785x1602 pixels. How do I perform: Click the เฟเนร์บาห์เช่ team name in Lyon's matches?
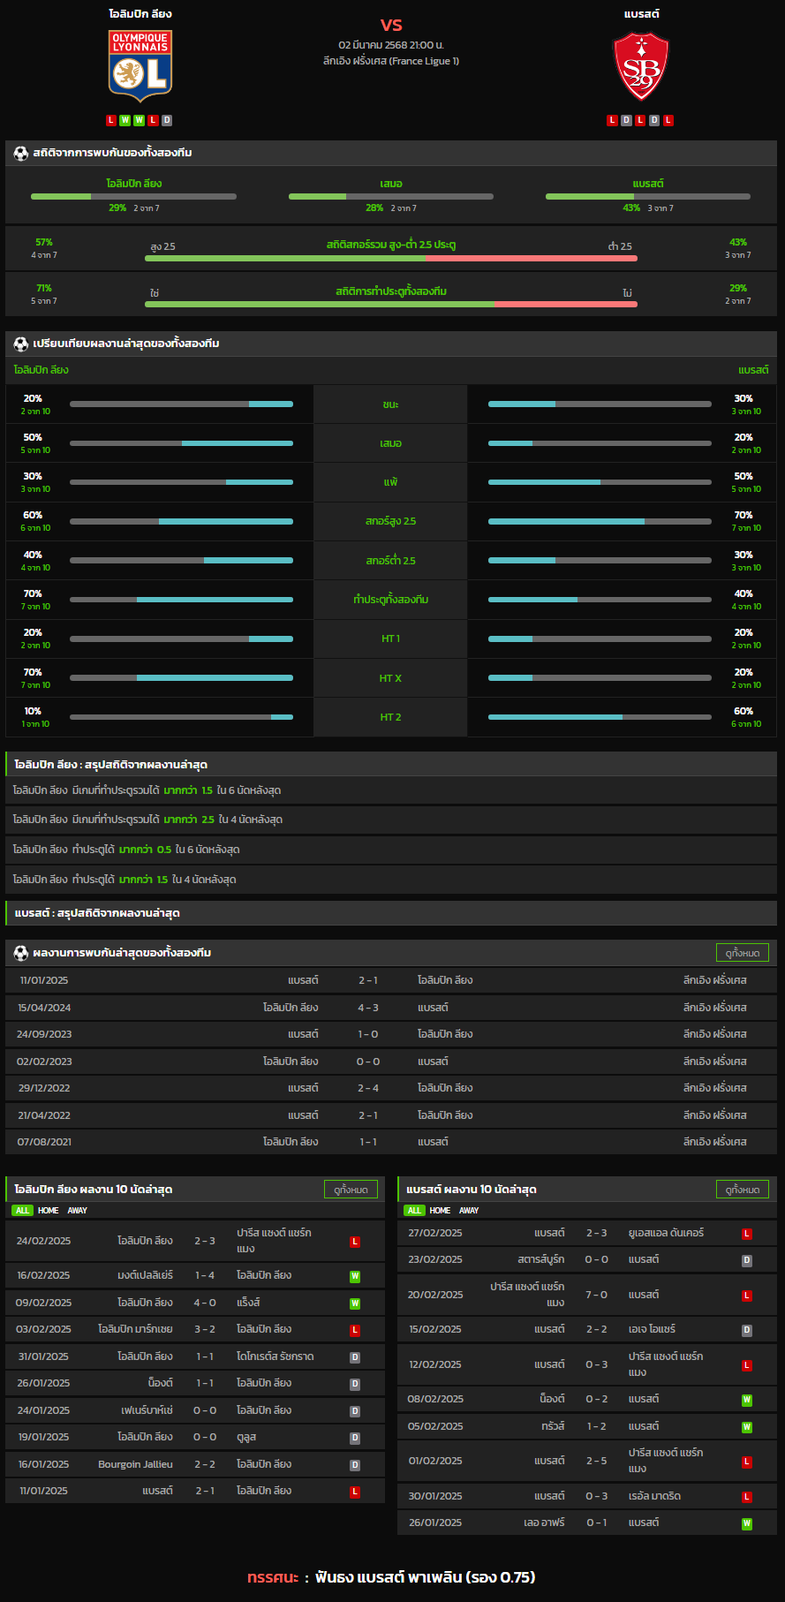(x=147, y=1410)
